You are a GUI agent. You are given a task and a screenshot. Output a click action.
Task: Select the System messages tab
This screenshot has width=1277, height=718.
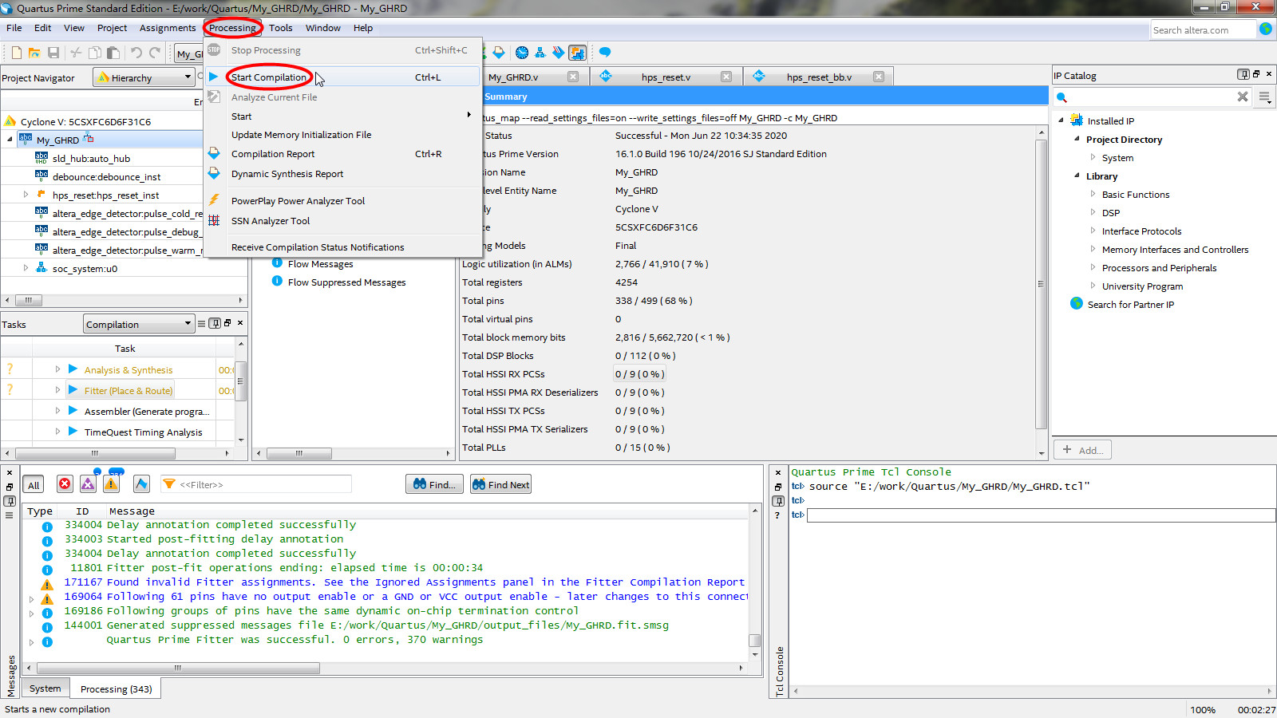coord(45,688)
